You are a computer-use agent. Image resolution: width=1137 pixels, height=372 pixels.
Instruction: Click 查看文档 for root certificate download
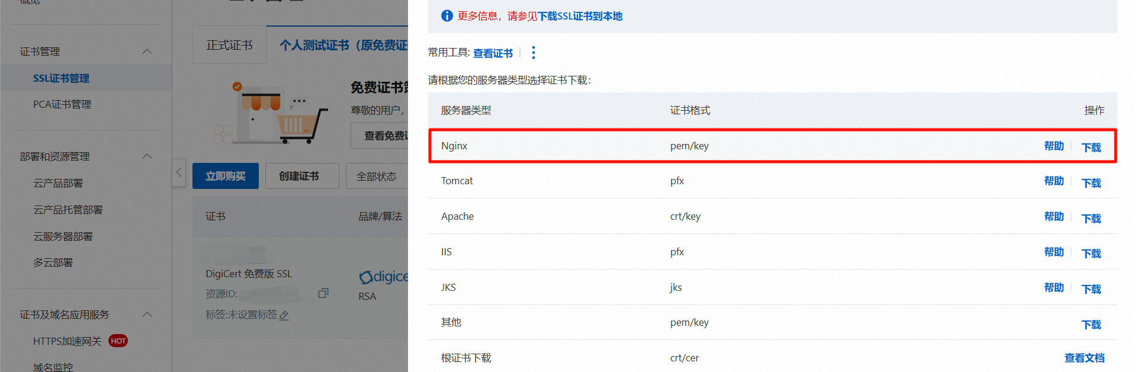[x=1084, y=358]
